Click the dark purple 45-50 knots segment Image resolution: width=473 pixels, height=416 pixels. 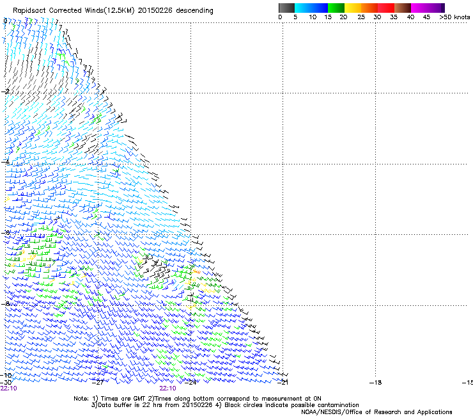point(436,8)
